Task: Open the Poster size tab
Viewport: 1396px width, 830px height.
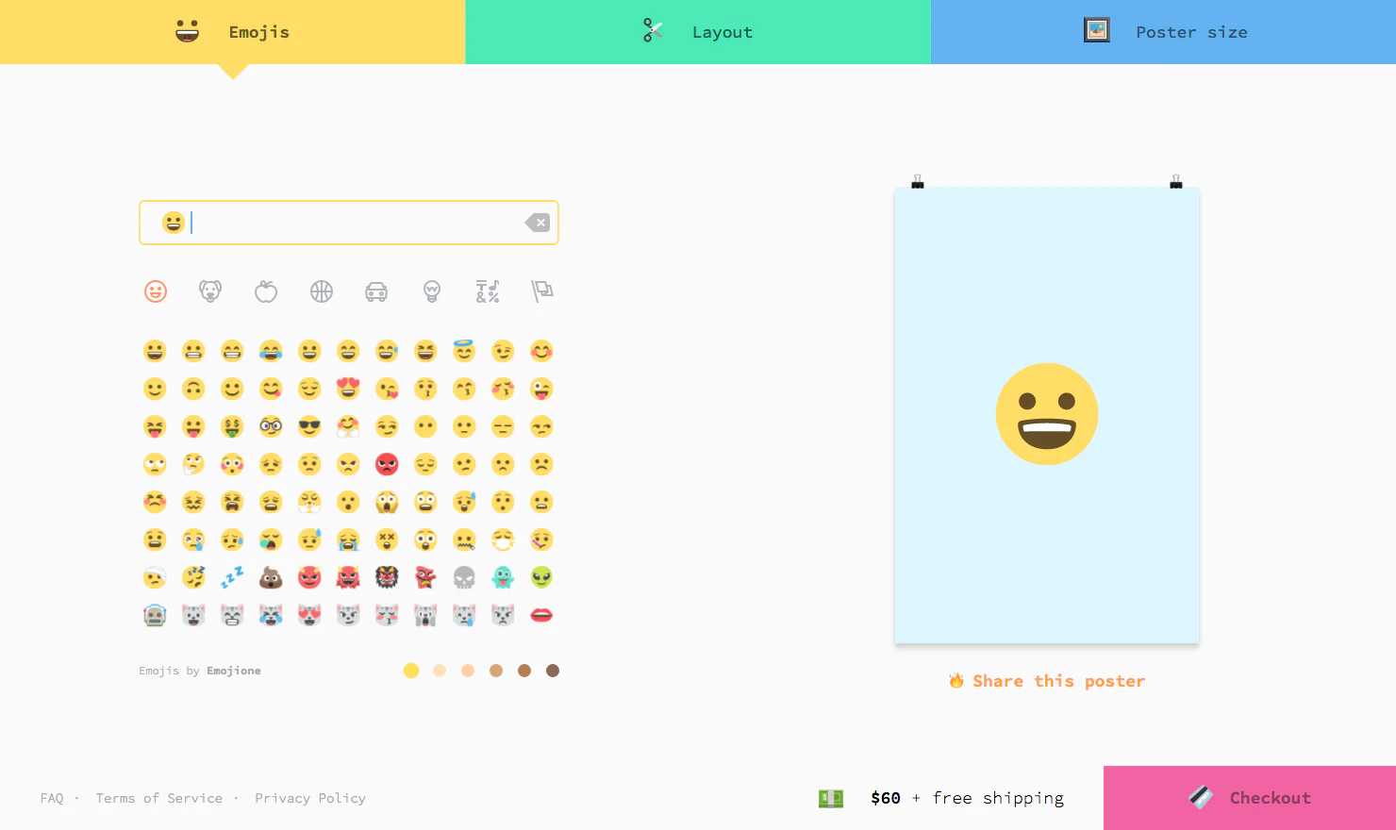Action: click(1164, 31)
